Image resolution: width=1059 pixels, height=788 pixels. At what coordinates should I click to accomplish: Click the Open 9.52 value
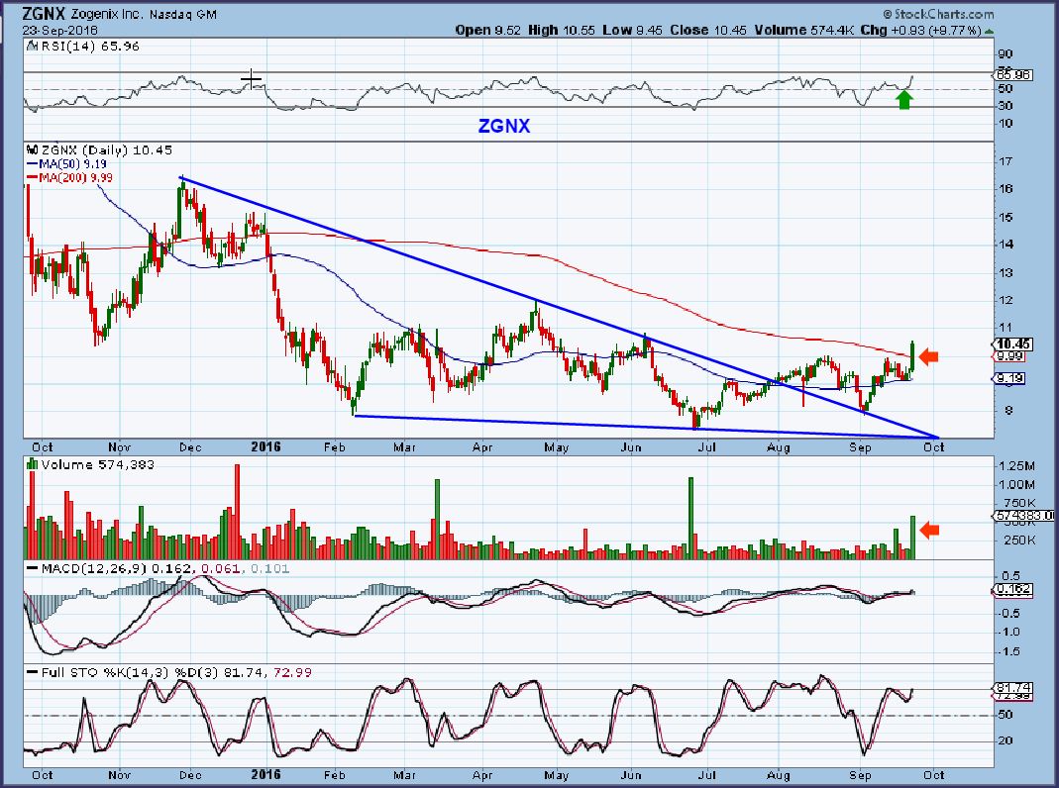click(487, 30)
